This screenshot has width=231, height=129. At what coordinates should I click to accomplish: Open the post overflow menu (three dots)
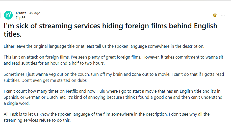223,15
